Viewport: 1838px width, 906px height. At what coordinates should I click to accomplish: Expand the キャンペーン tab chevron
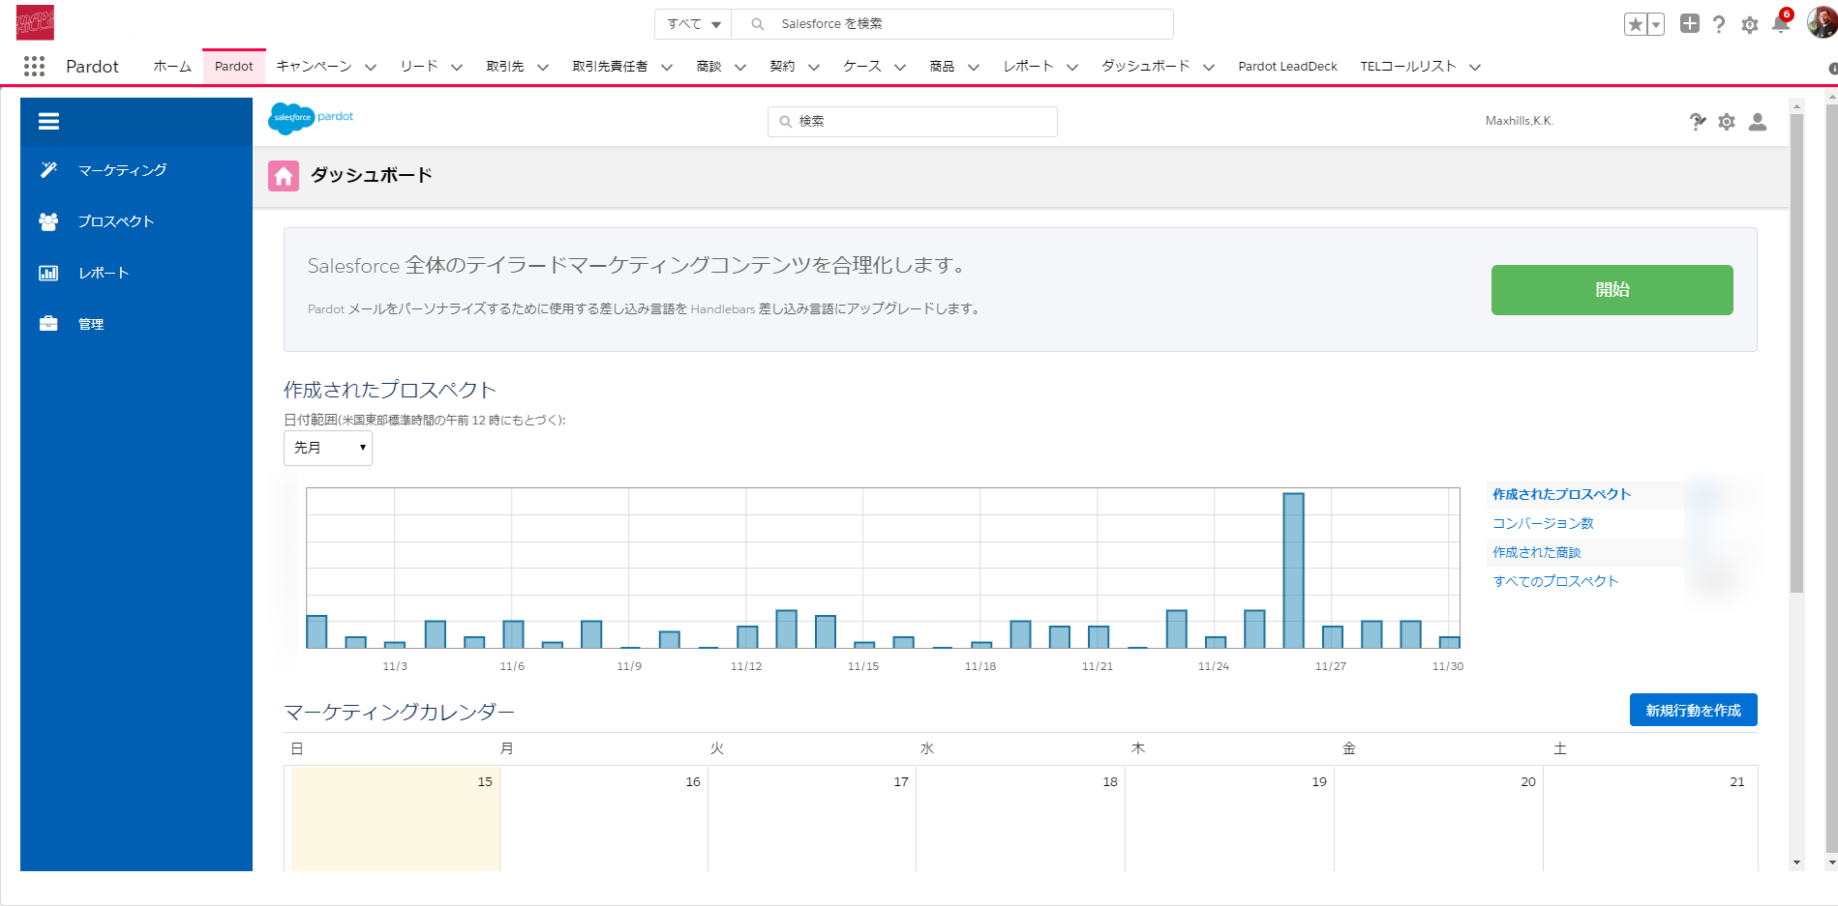(371, 67)
